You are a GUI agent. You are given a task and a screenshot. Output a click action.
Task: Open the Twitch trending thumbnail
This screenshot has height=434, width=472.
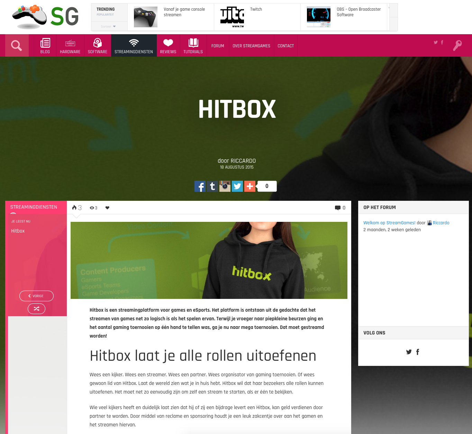232,17
